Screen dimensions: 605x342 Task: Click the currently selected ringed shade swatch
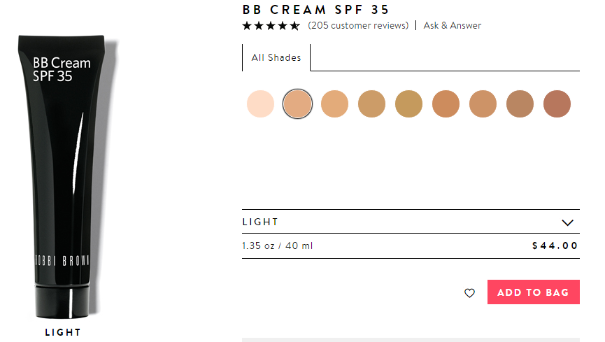297,104
